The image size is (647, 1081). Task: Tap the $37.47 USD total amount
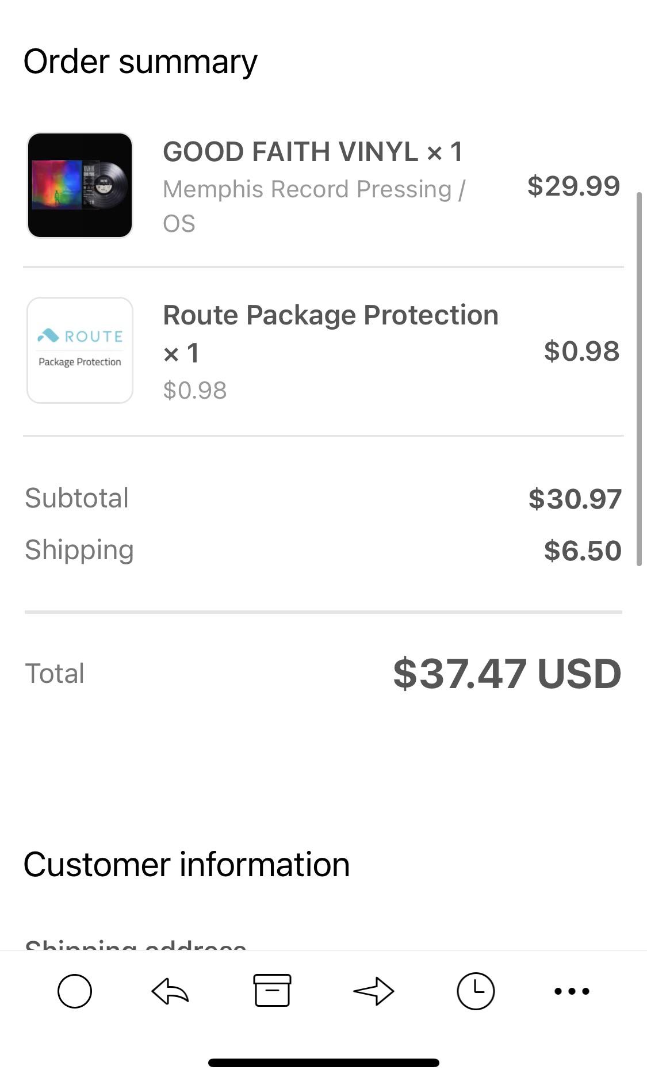point(507,673)
